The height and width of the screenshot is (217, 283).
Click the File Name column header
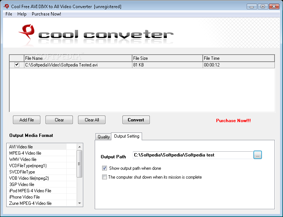78,58
